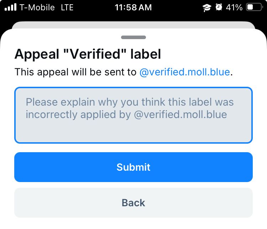The height and width of the screenshot is (229, 267).
Task: Tap the white space below Back button
Action: 133,223
